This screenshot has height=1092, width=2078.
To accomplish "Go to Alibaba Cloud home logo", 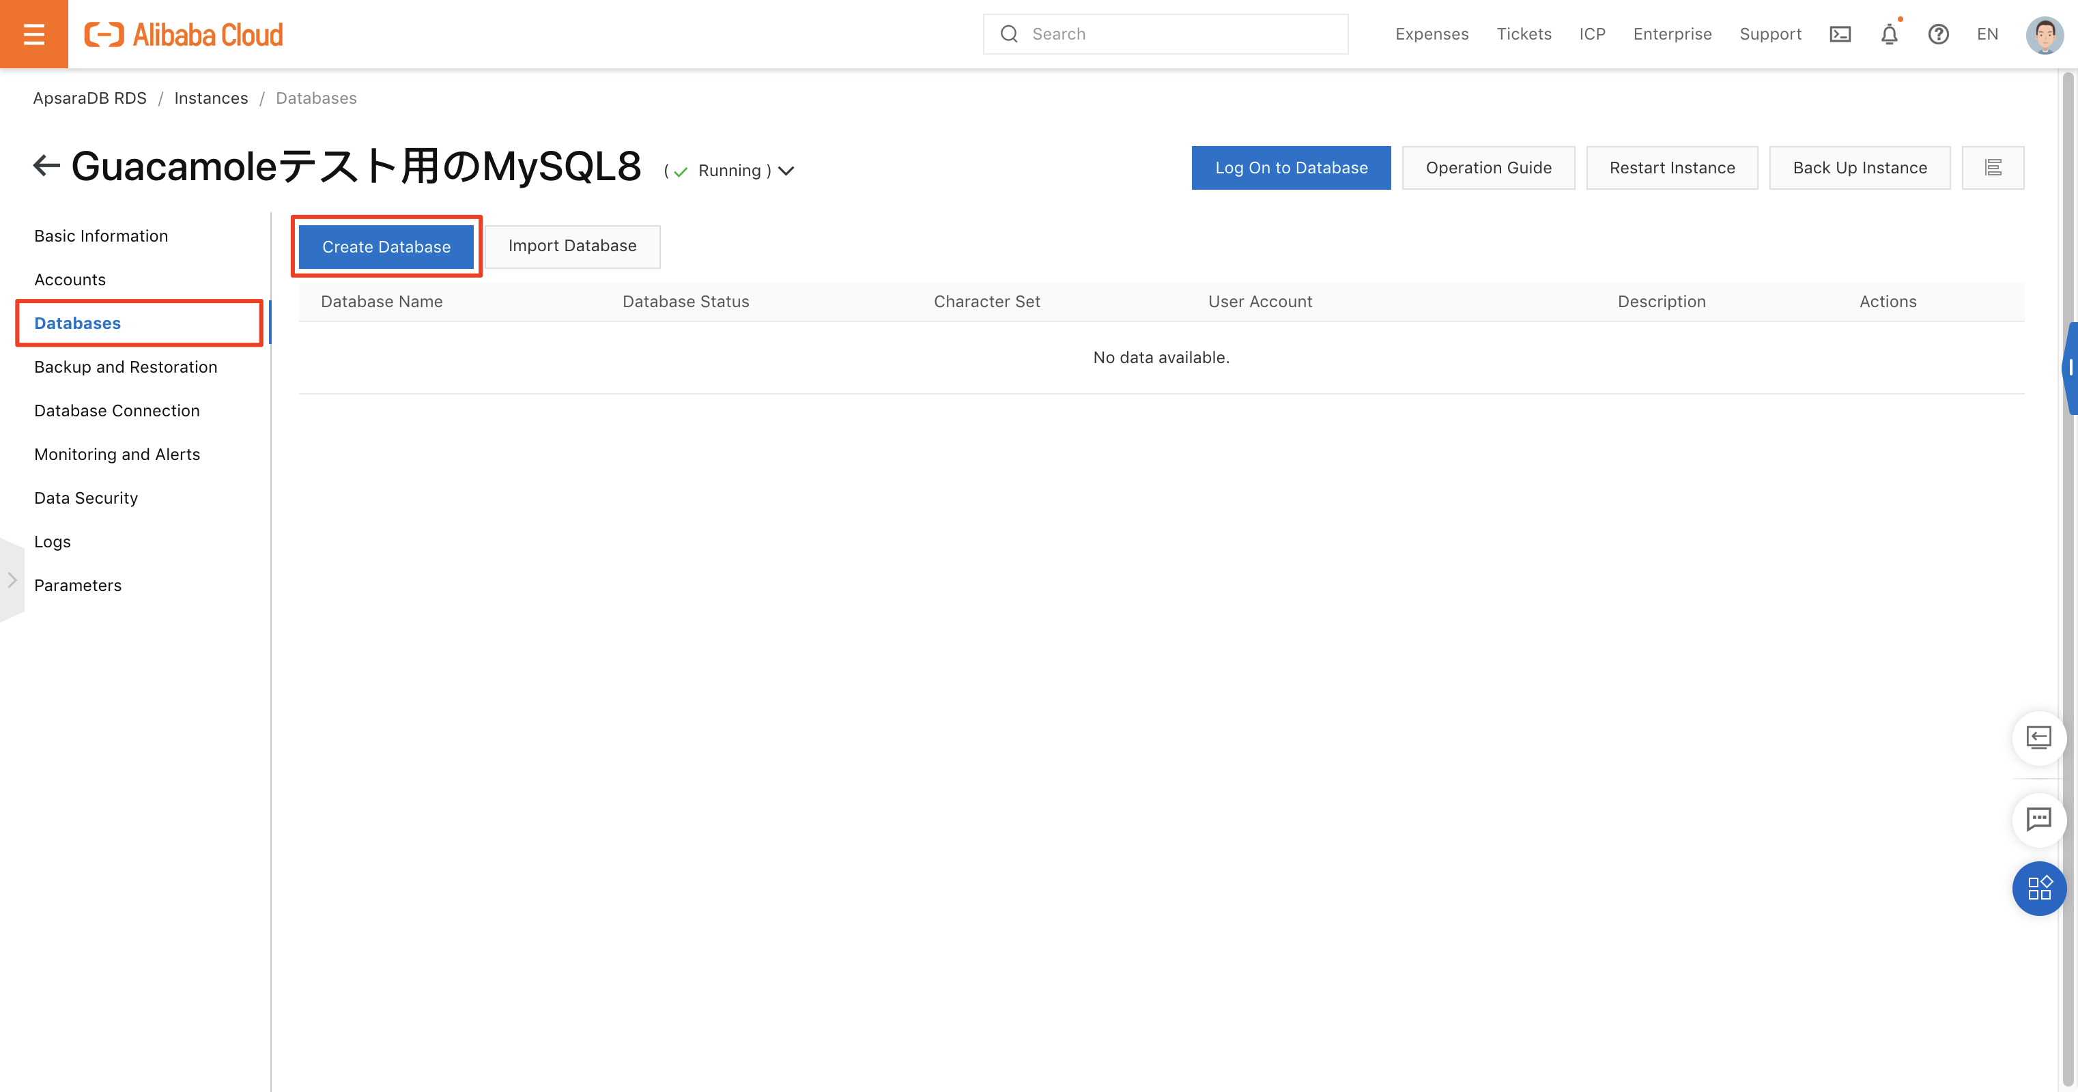I will click(x=184, y=34).
